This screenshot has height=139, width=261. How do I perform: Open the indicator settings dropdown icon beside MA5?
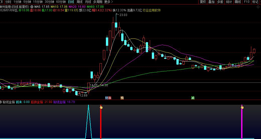(x=32, y=7)
